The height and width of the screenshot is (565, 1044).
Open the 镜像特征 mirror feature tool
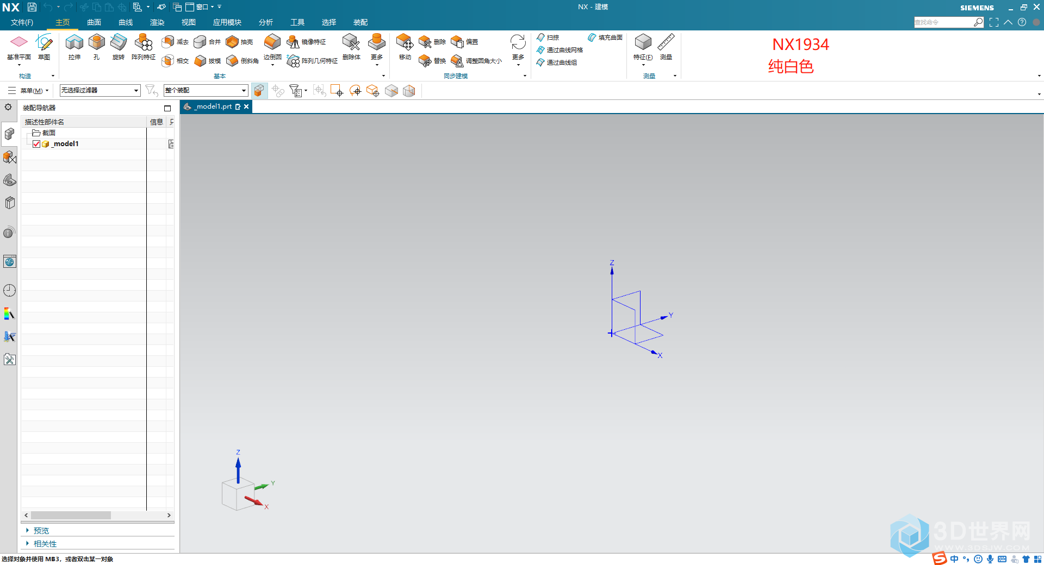click(306, 42)
